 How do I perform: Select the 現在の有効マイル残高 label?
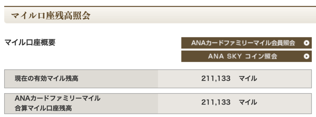tap(46, 78)
